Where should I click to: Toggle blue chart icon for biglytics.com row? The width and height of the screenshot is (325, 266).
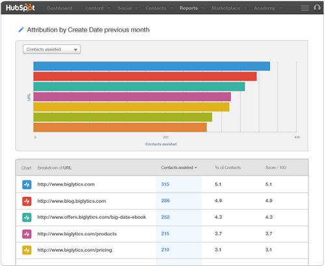point(27,185)
